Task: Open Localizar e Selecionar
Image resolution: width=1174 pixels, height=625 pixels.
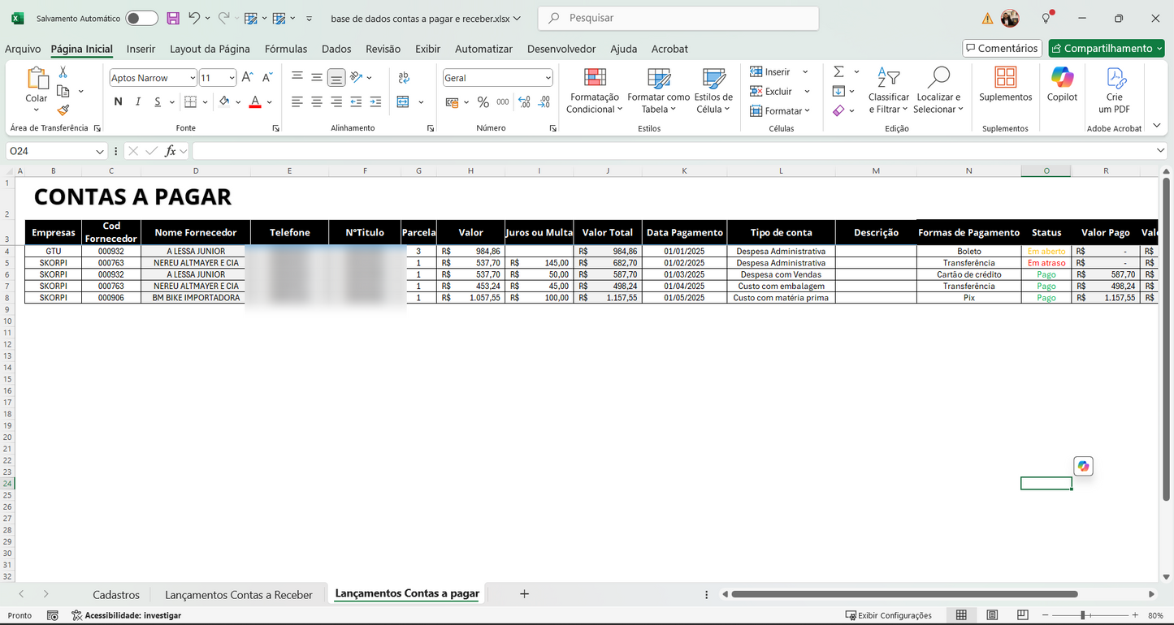Action: [x=938, y=91]
